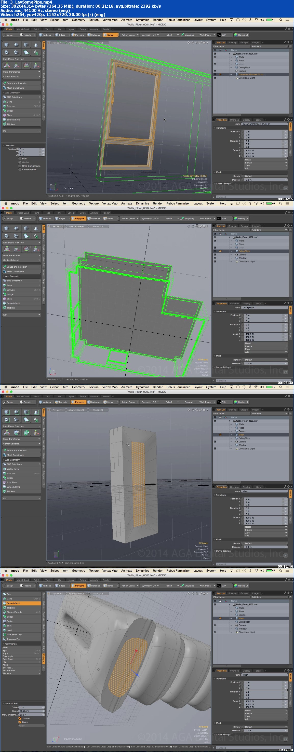
Task: Uncheck the Thicken checkbox in 00:17:00 frame
Action: (x=20, y=718)
